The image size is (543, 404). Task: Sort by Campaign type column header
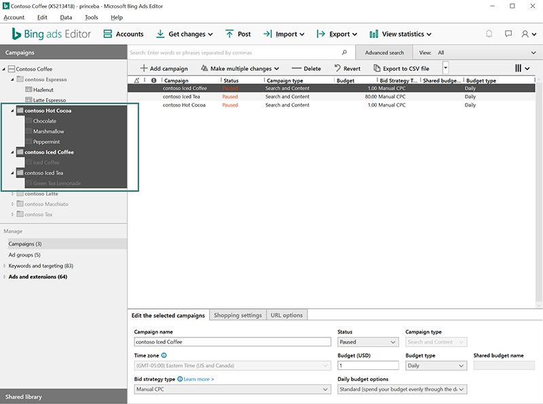(284, 80)
